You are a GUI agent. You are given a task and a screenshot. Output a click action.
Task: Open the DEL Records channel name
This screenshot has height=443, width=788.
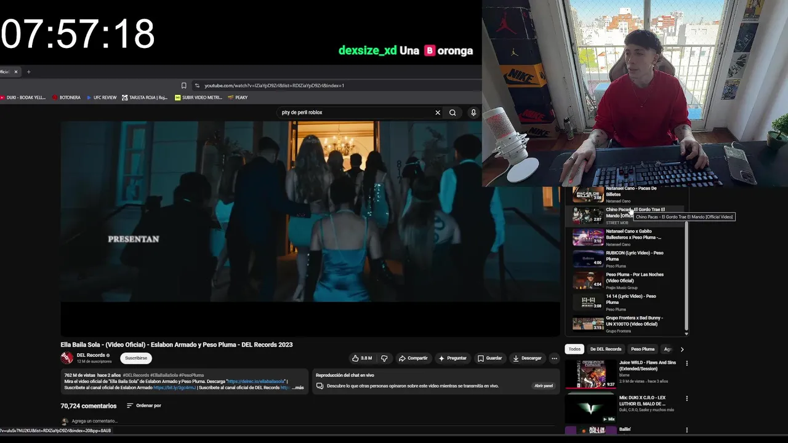point(90,355)
